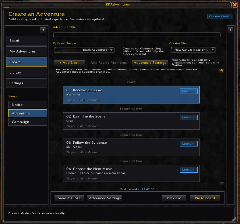240x224 pixels.
Task: Open the Board section
Action: (26, 41)
